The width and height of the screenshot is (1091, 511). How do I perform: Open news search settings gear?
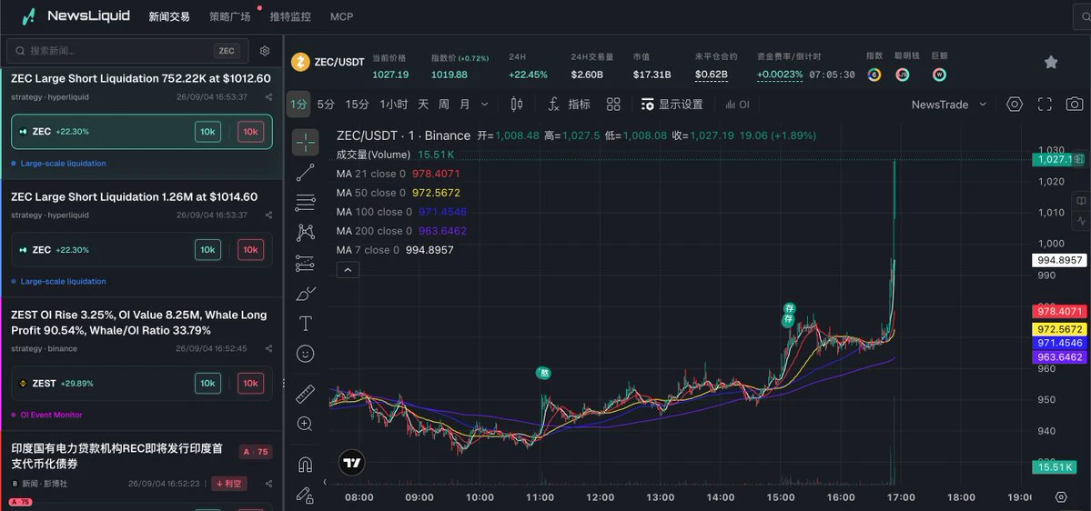(265, 51)
